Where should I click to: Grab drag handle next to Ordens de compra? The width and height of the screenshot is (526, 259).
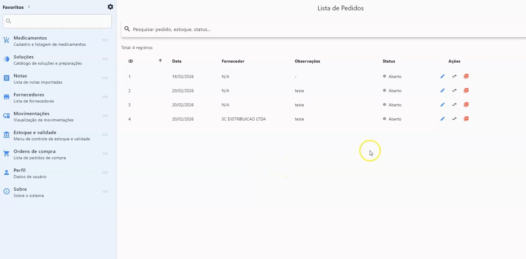(x=105, y=153)
